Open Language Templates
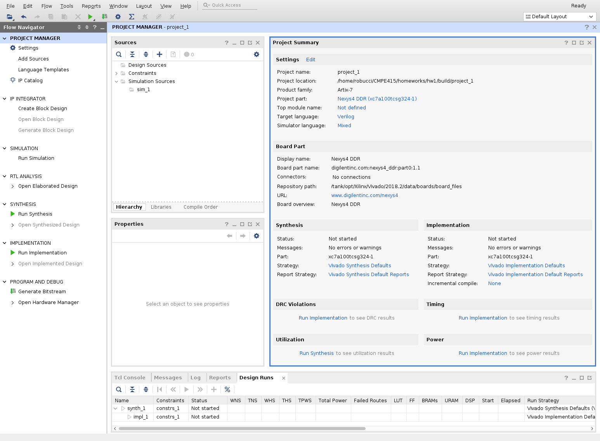The image size is (600, 441). (x=43, y=70)
